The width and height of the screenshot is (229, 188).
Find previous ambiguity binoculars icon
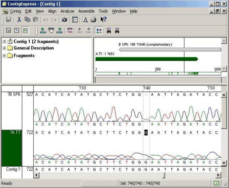[109, 31]
